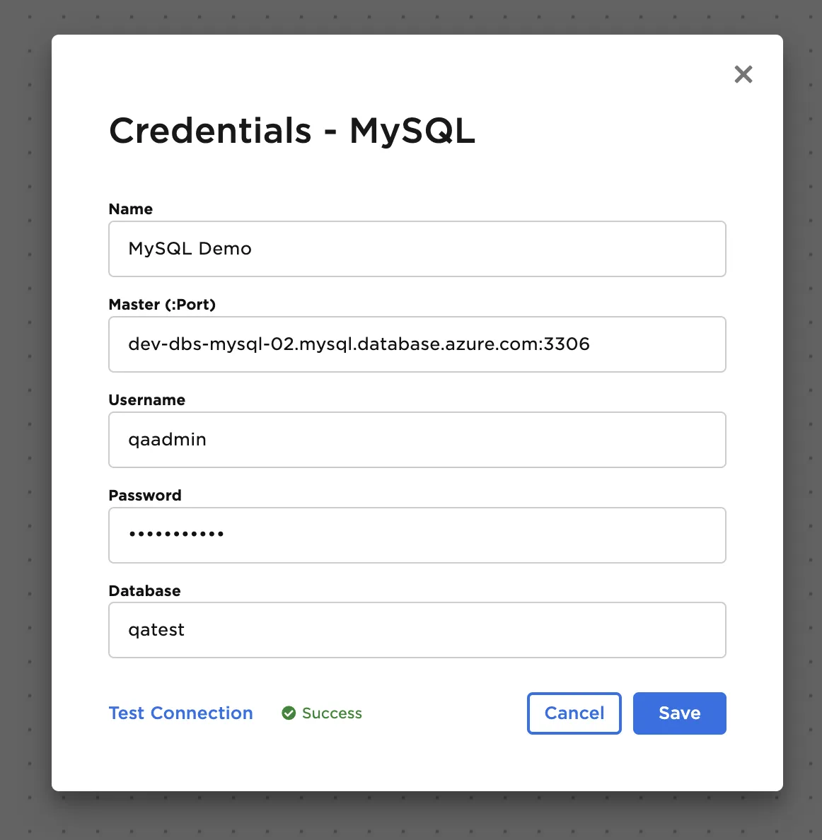
Task: Click the green Success checkmark icon
Action: pos(289,713)
